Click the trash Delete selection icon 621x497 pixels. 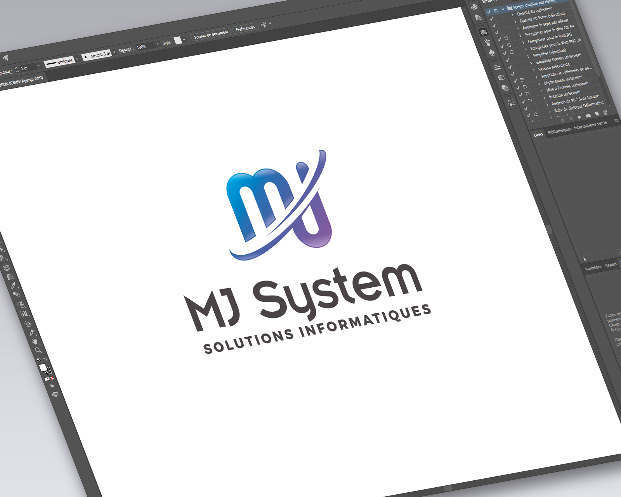(605, 112)
